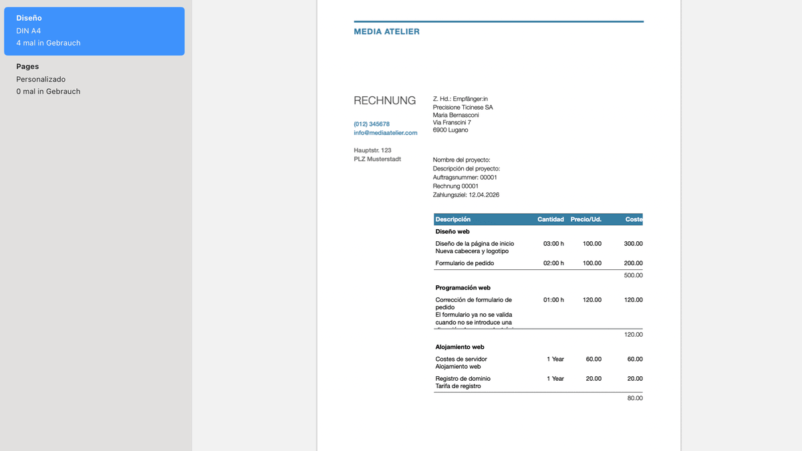Image resolution: width=802 pixels, height=451 pixels.
Task: Select the "Personalizado" Pages entry
Action: pos(41,79)
